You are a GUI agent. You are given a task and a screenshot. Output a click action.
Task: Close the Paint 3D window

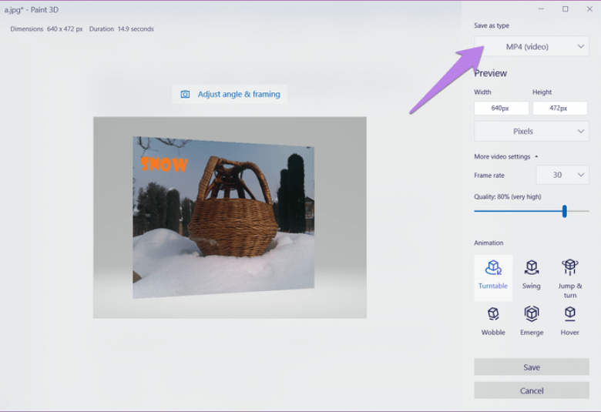[x=589, y=9]
